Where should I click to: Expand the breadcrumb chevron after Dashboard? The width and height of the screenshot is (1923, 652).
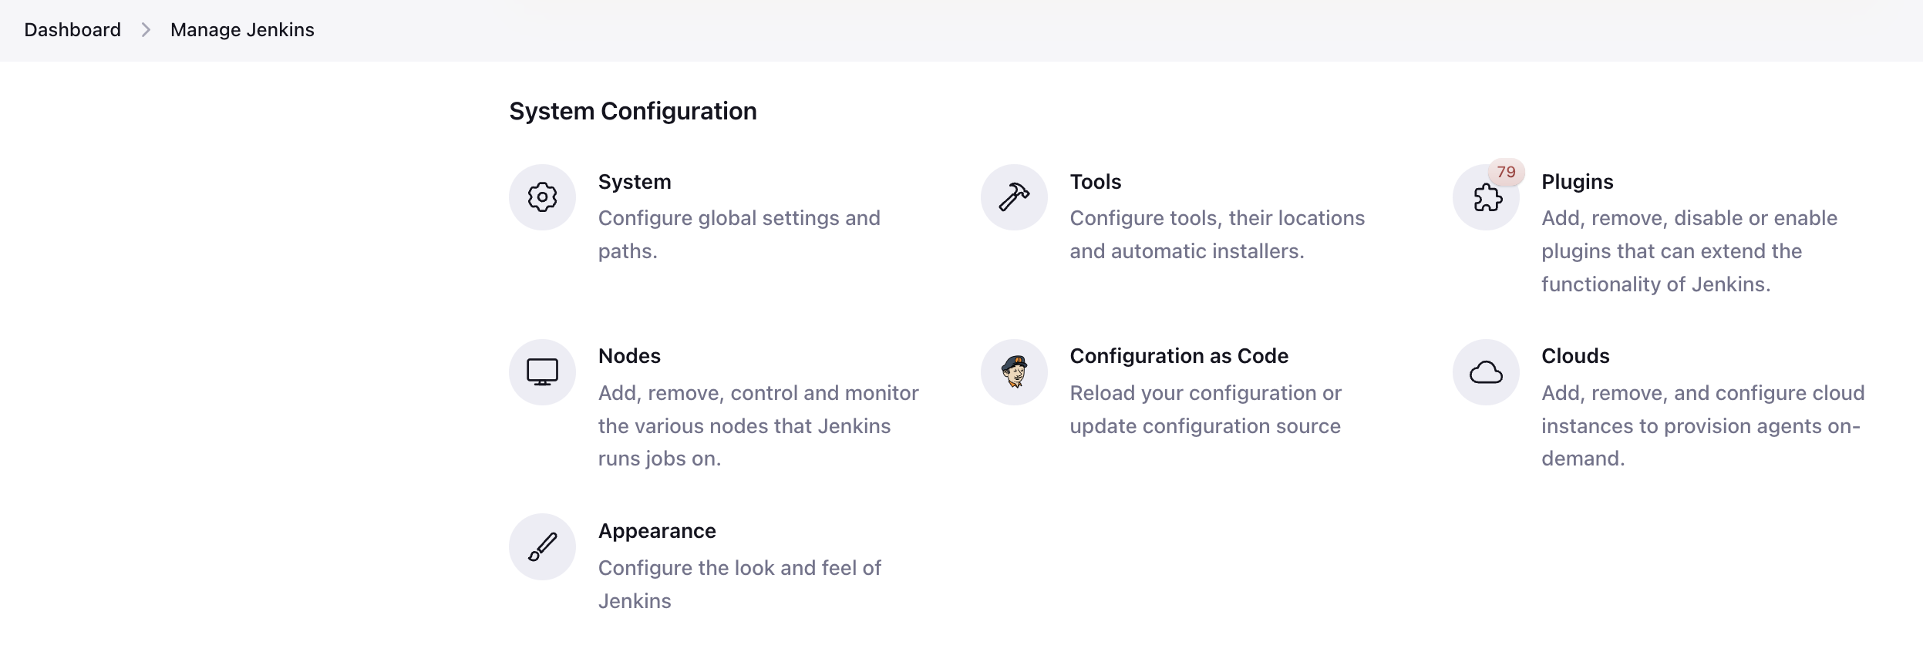click(146, 30)
